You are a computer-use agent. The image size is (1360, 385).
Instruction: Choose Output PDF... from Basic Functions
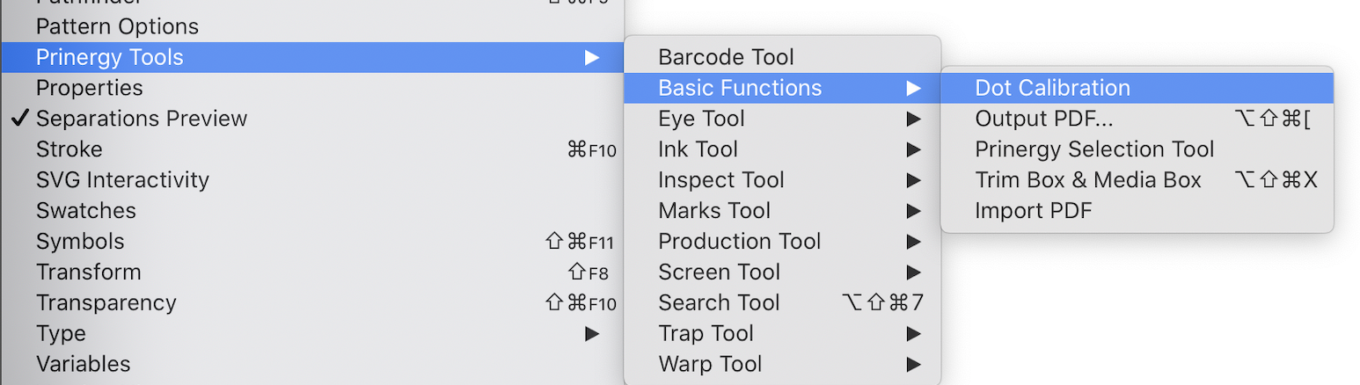(1043, 119)
